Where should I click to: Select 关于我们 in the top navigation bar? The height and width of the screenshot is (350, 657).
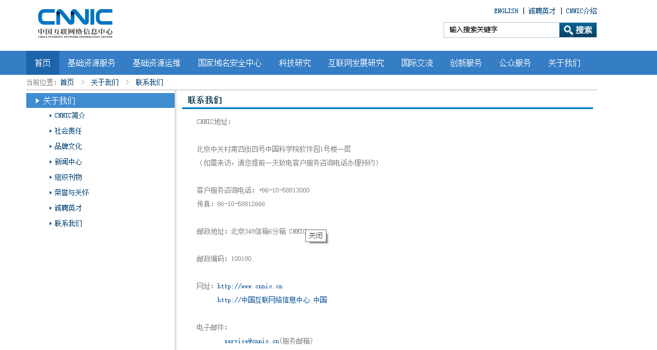[564, 63]
